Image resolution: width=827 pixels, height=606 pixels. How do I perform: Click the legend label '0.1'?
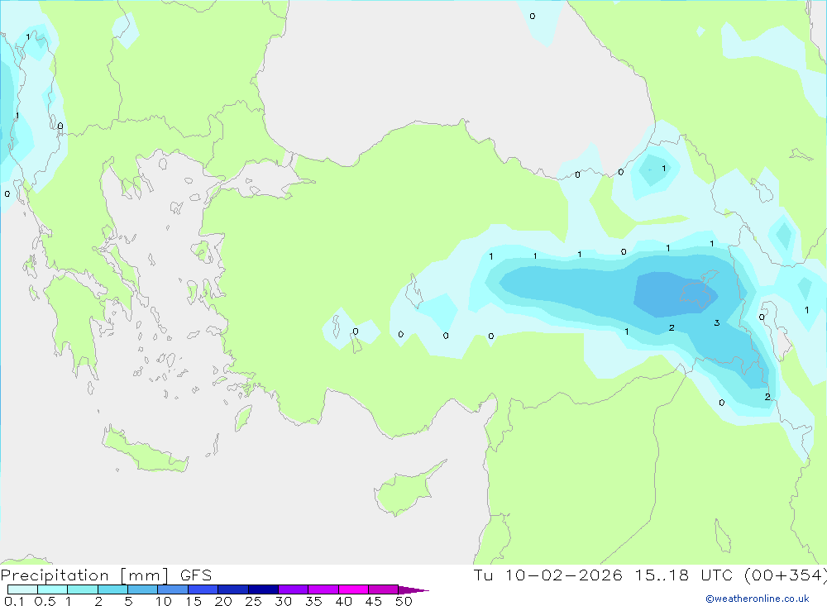click(x=14, y=601)
